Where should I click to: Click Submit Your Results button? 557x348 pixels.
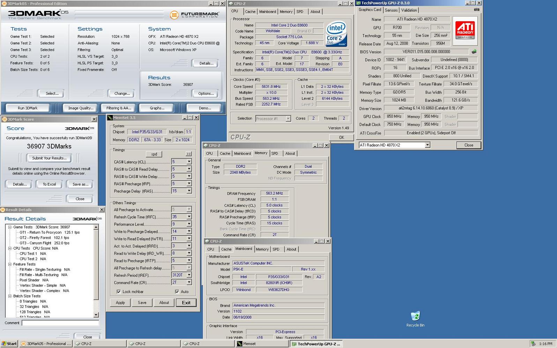pyautogui.click(x=49, y=158)
